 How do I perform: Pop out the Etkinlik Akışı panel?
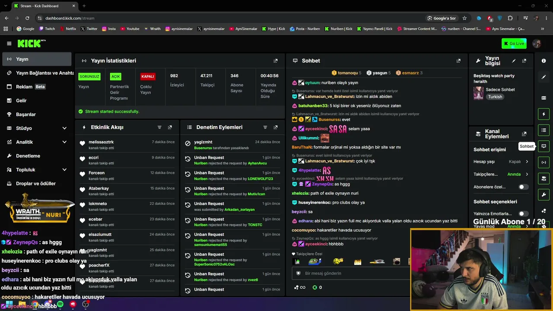pos(170,127)
